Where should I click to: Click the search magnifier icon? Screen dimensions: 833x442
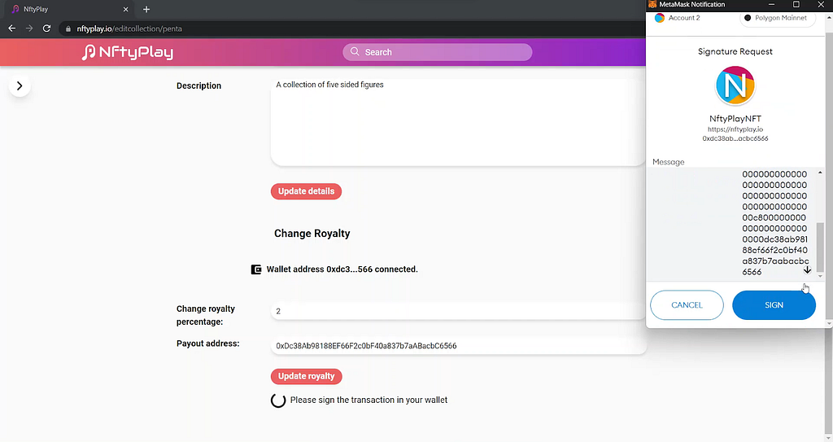click(355, 51)
